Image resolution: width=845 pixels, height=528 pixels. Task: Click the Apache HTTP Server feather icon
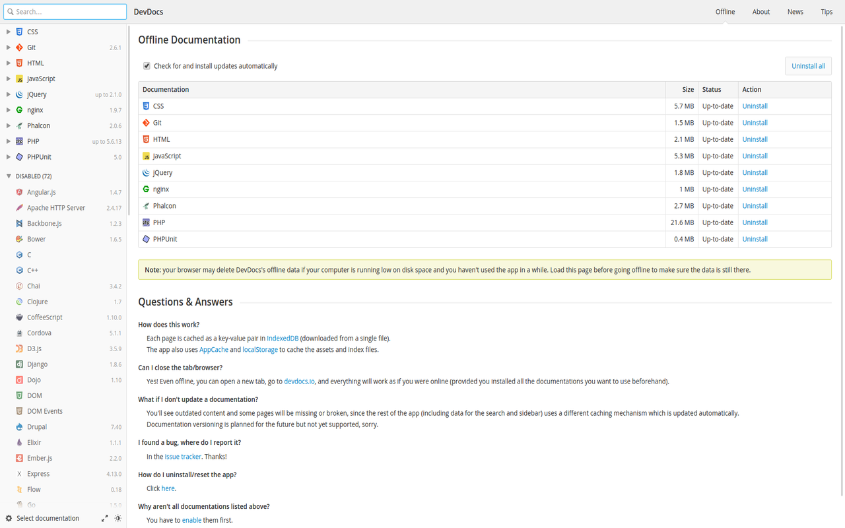click(19, 208)
